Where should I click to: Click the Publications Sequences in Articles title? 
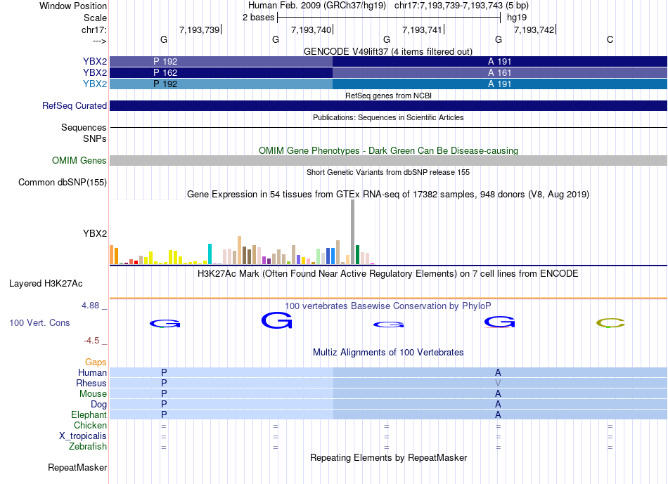click(387, 117)
